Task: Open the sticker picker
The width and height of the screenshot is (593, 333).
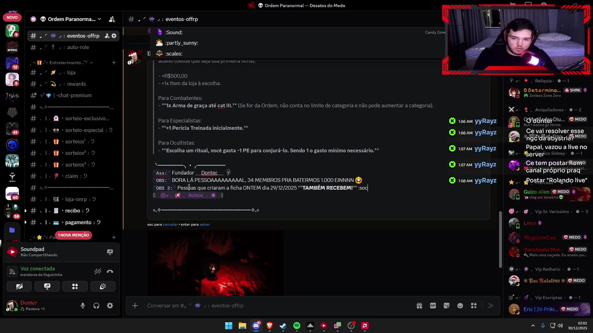Action: click(x=447, y=306)
